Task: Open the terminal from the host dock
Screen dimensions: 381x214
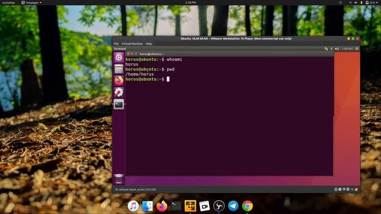Action: point(176,206)
